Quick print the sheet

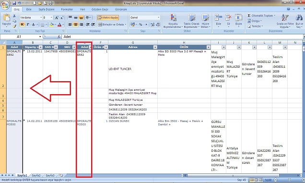pos(51,3)
